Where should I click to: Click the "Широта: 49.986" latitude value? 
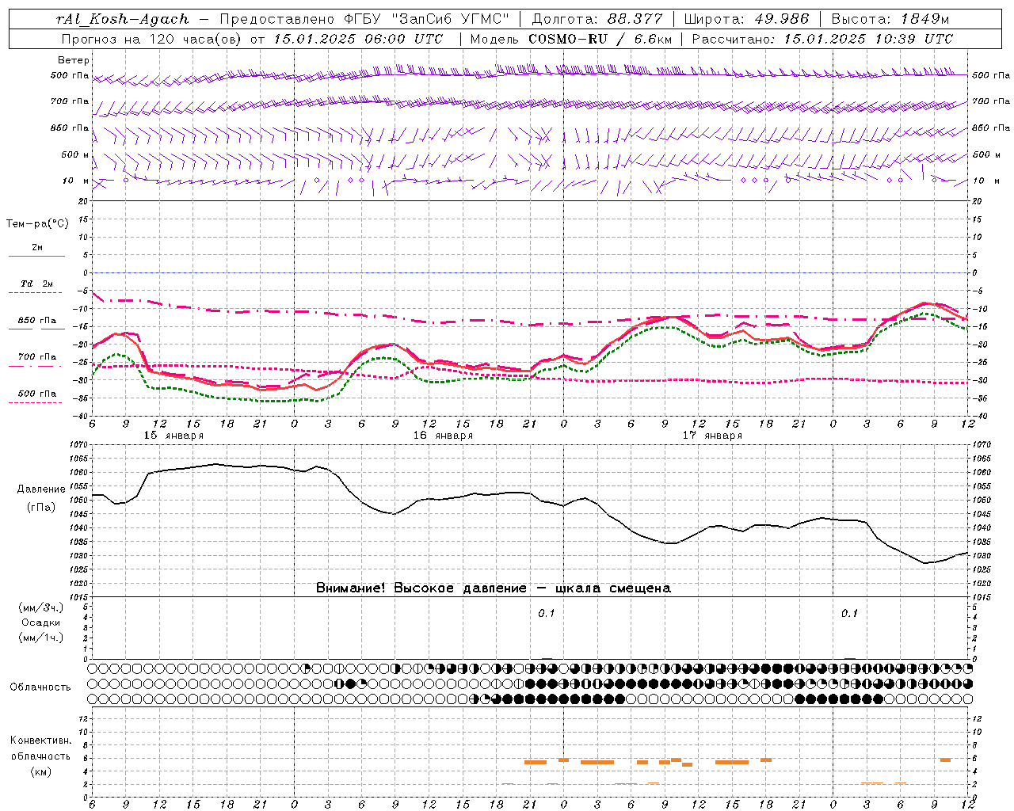746,19
